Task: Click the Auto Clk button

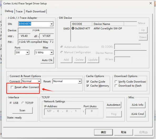Action: 47,60
